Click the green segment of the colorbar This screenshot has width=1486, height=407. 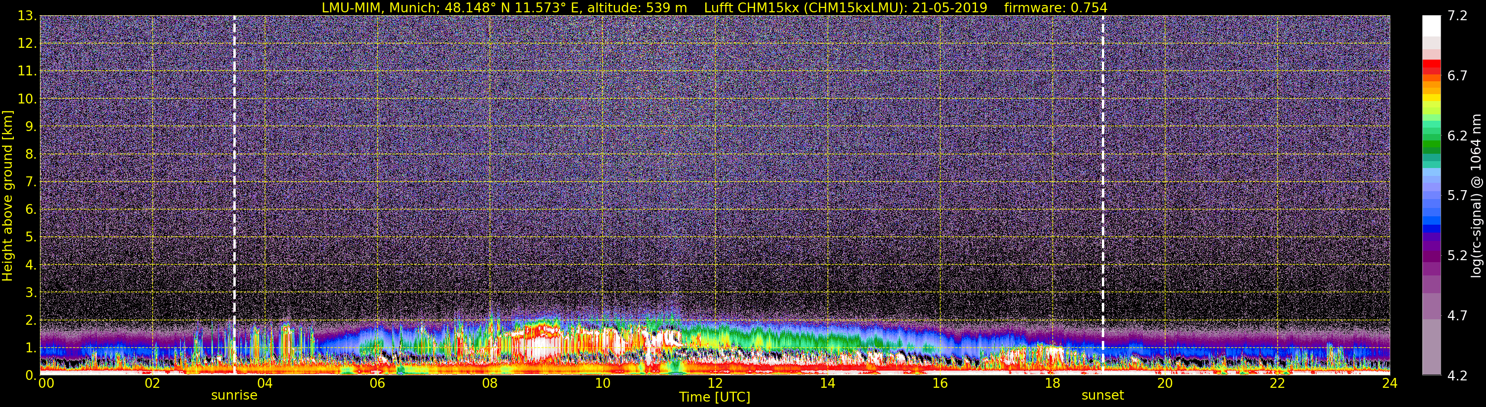click(1431, 144)
